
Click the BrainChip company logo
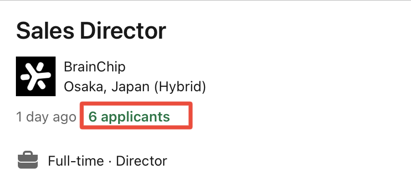coord(36,76)
